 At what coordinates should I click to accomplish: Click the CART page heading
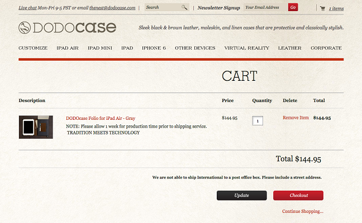point(240,76)
